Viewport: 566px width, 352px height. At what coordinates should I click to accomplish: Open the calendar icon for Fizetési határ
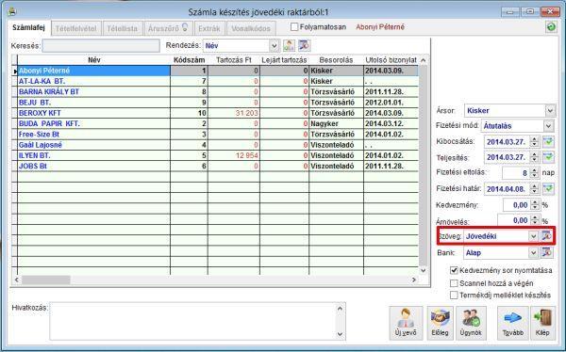(549, 189)
